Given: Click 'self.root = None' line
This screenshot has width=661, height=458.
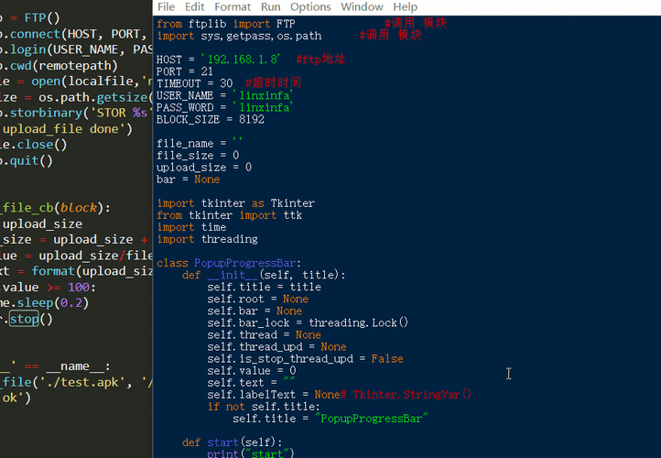Looking at the screenshot, I should [257, 299].
